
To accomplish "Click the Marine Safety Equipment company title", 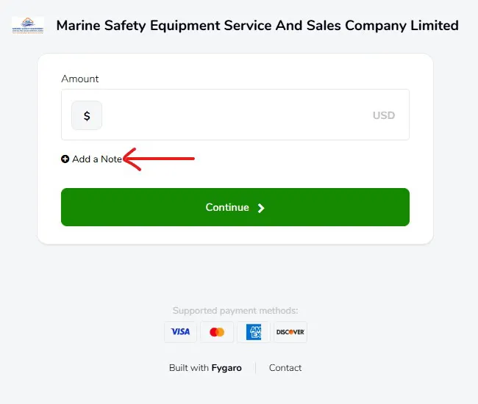I will tap(257, 26).
